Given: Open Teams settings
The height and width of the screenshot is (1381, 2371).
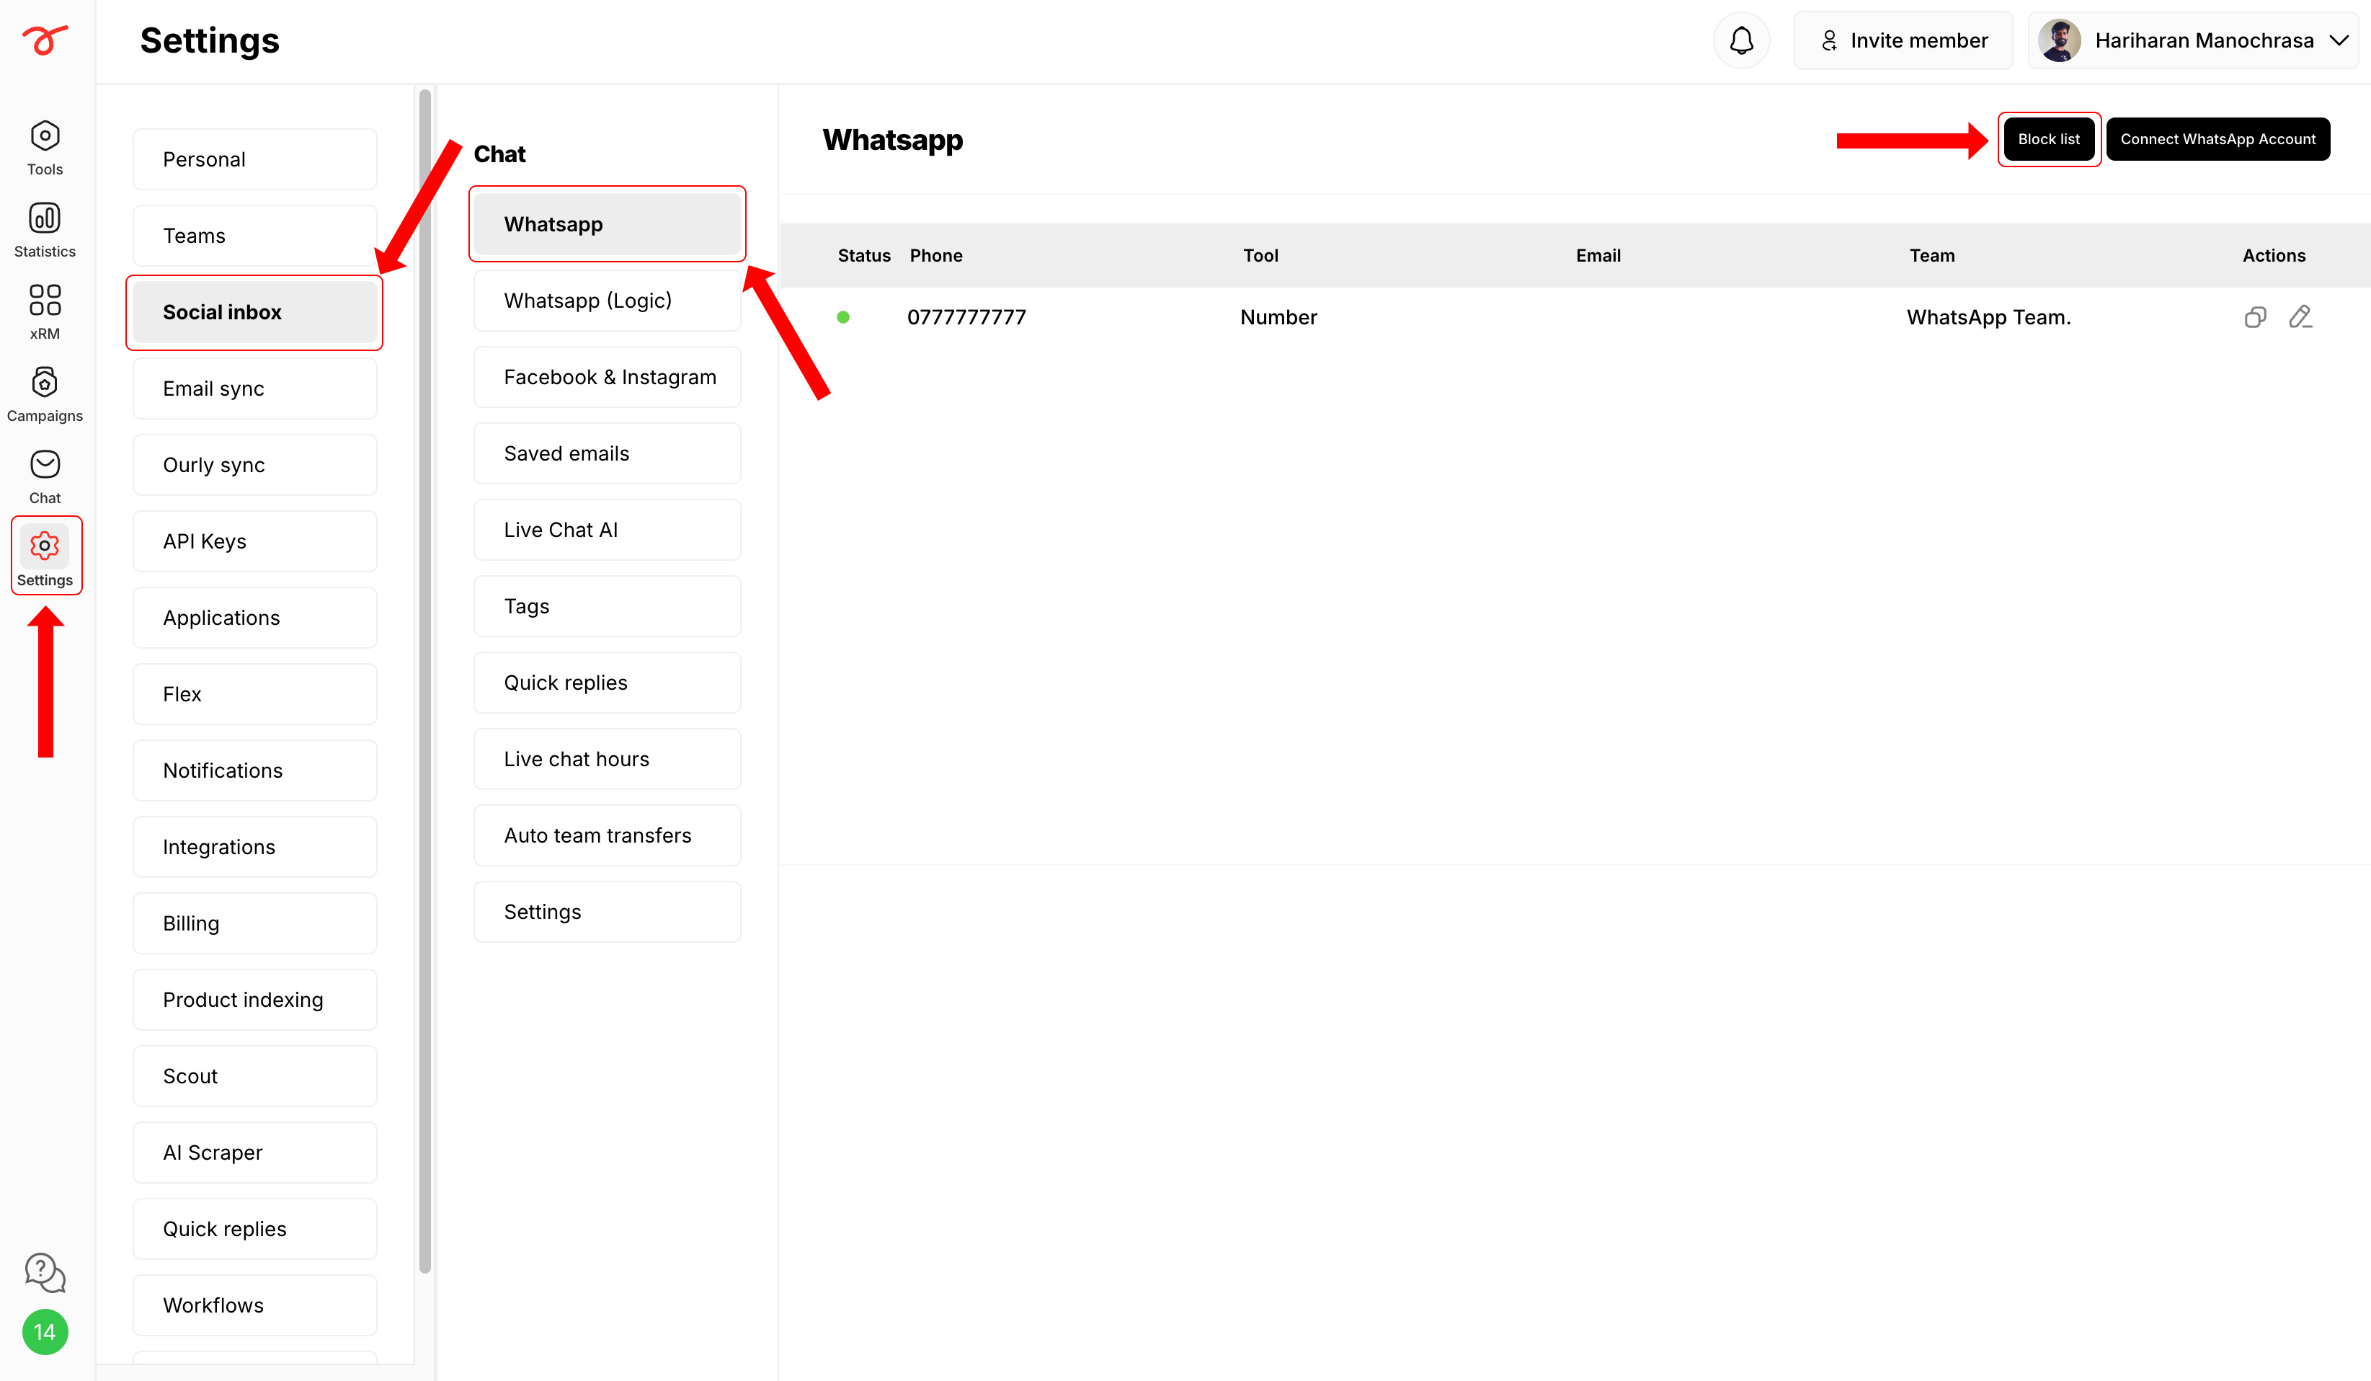Looking at the screenshot, I should pos(255,235).
